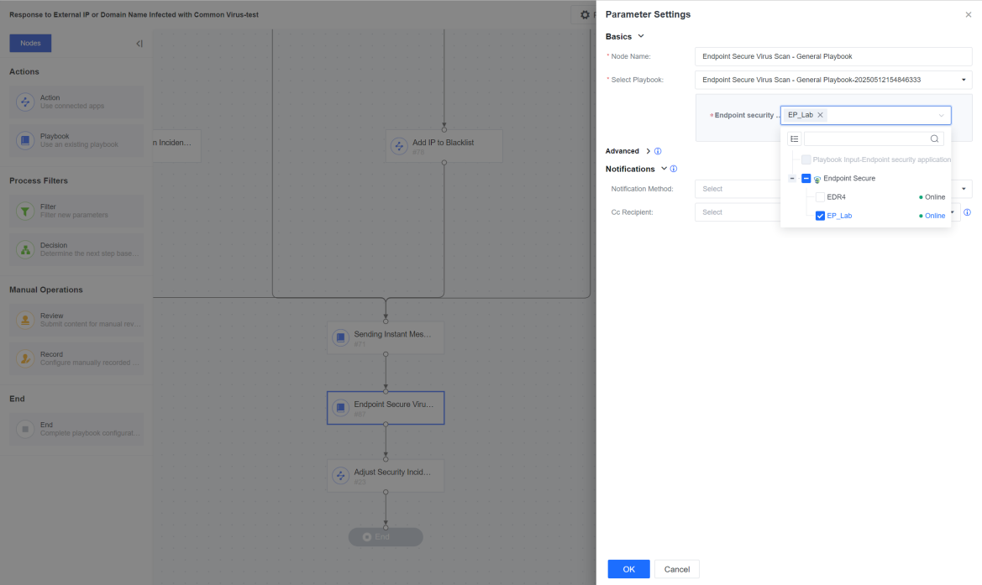Click the Decision node icon
982x585 pixels.
click(25, 249)
